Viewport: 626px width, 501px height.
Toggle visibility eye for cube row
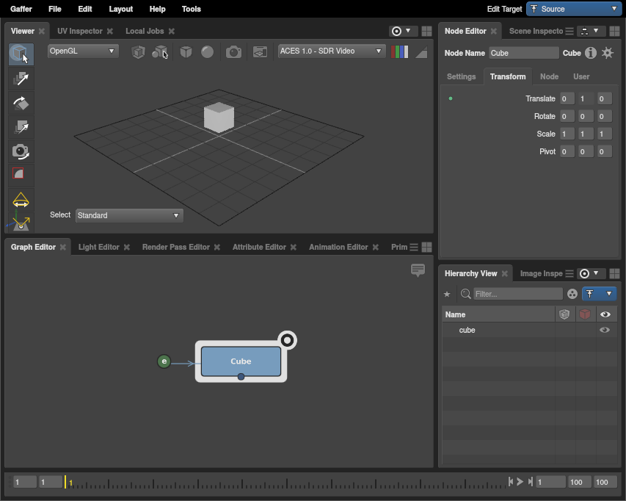click(605, 331)
